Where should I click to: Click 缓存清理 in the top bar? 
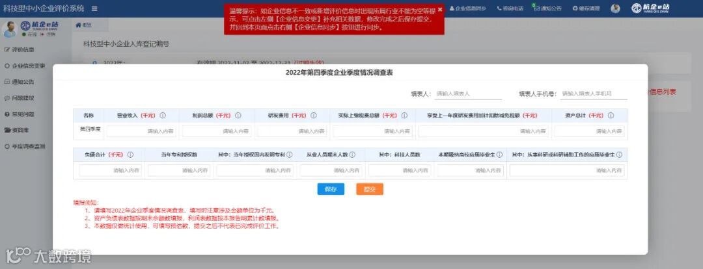pyautogui.click(x=586, y=8)
